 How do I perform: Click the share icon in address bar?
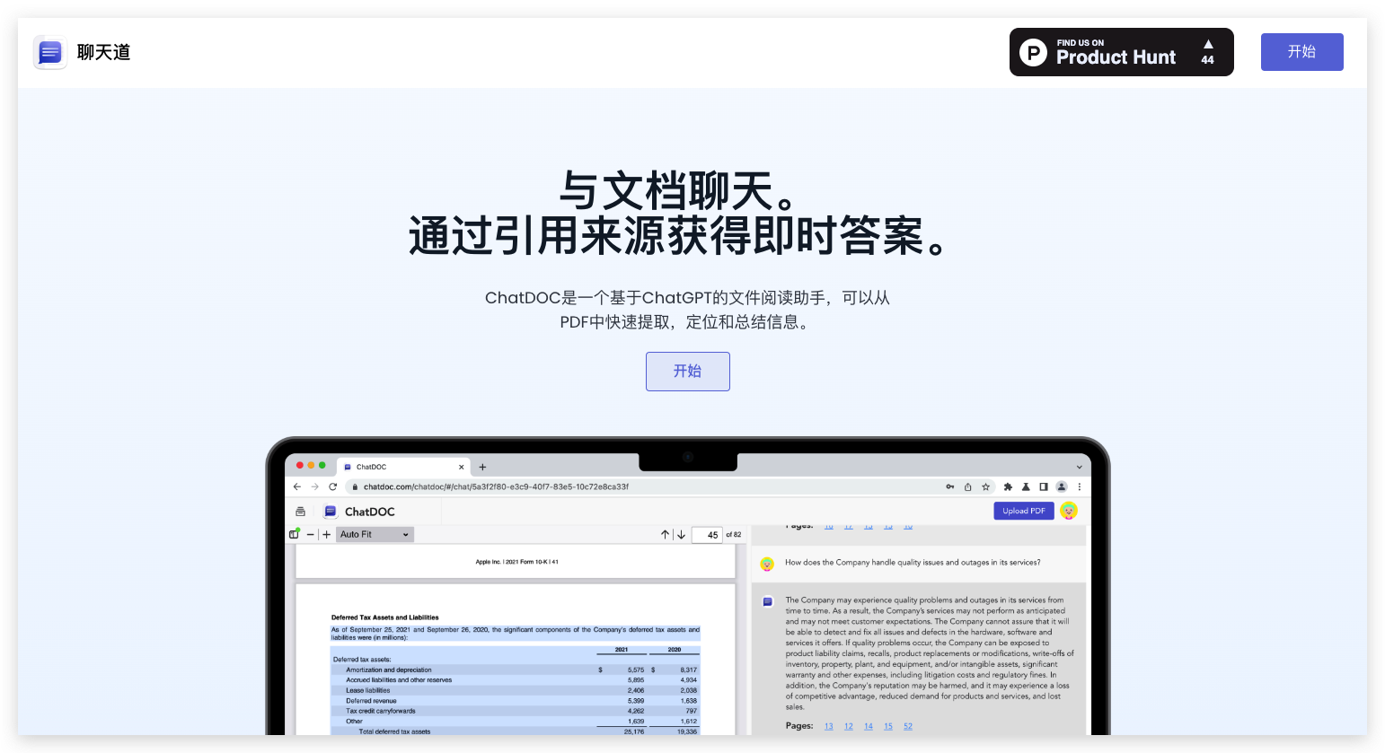pos(968,486)
